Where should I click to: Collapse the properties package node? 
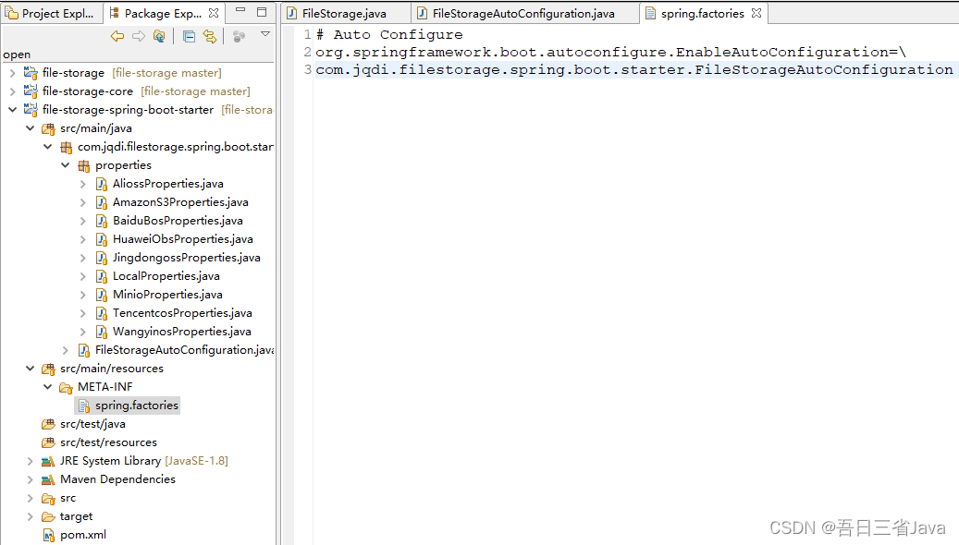pos(64,164)
